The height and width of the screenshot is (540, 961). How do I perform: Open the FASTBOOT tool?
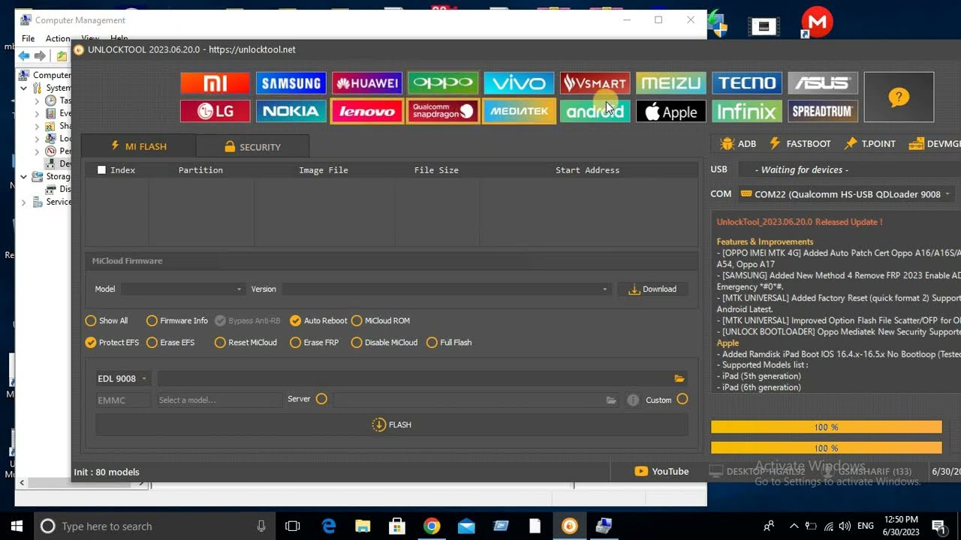(x=800, y=144)
